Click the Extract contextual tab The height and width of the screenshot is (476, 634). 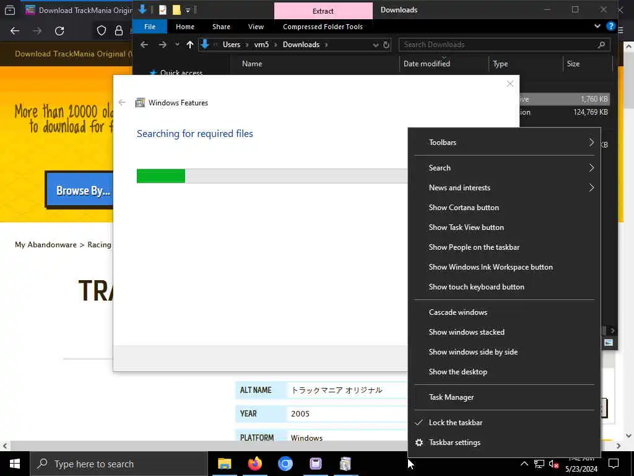coord(323,11)
